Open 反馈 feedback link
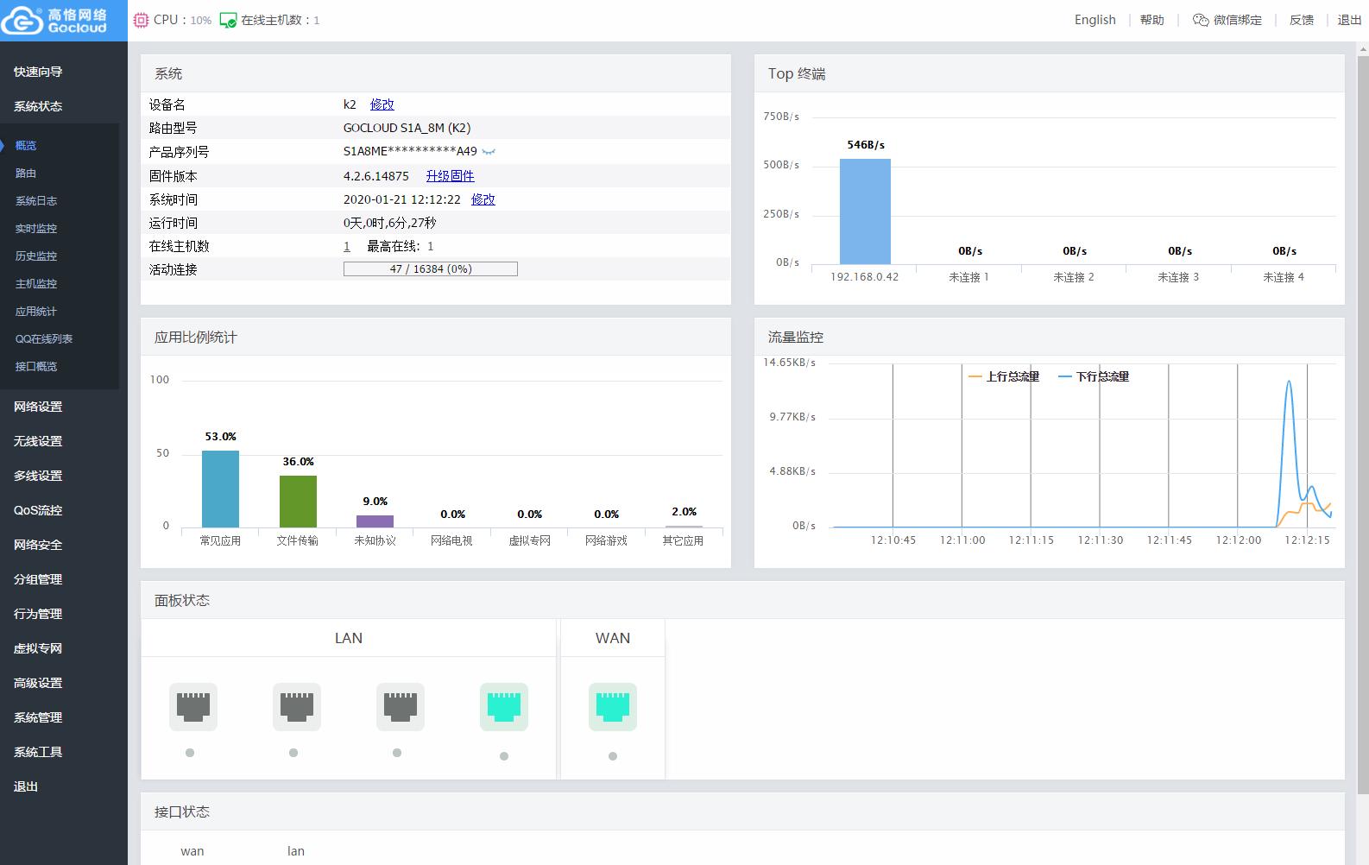The height and width of the screenshot is (865, 1369). point(1301,20)
